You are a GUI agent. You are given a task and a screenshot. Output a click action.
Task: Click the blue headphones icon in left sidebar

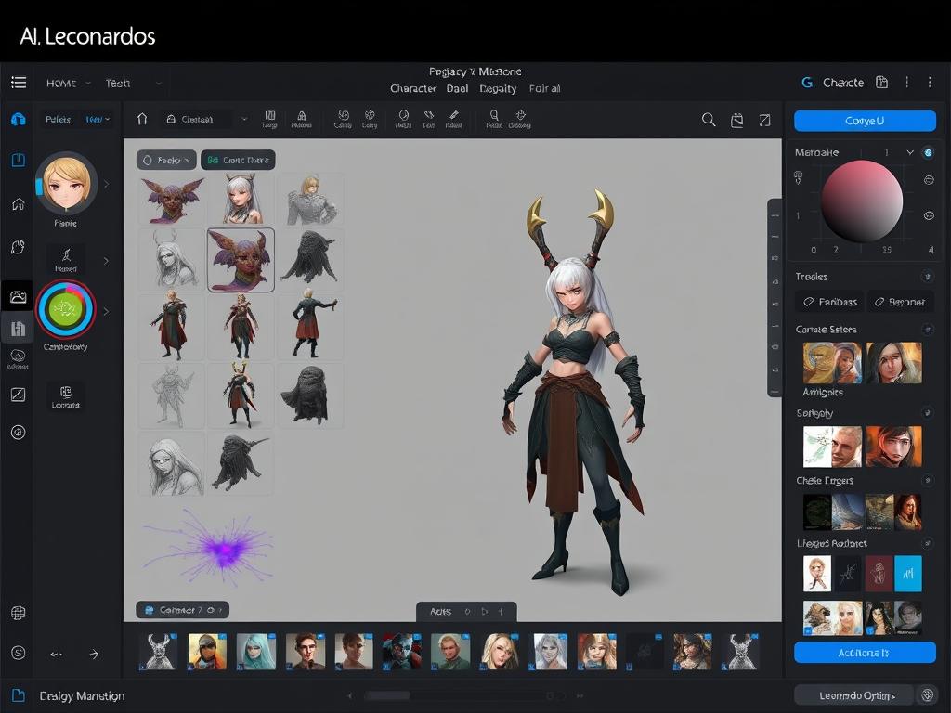click(19, 119)
